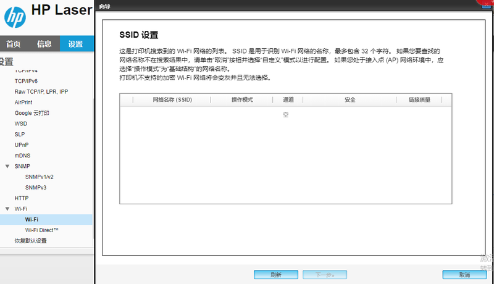494x284 pixels.
Task: Open SNMPv3 configuration
Action: pos(36,187)
